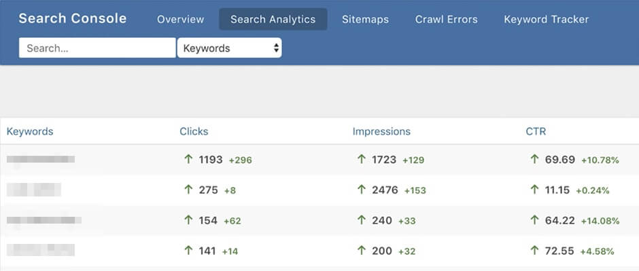This screenshot has width=639, height=271.
Task: Click the Keywords column header
Action: (30, 131)
